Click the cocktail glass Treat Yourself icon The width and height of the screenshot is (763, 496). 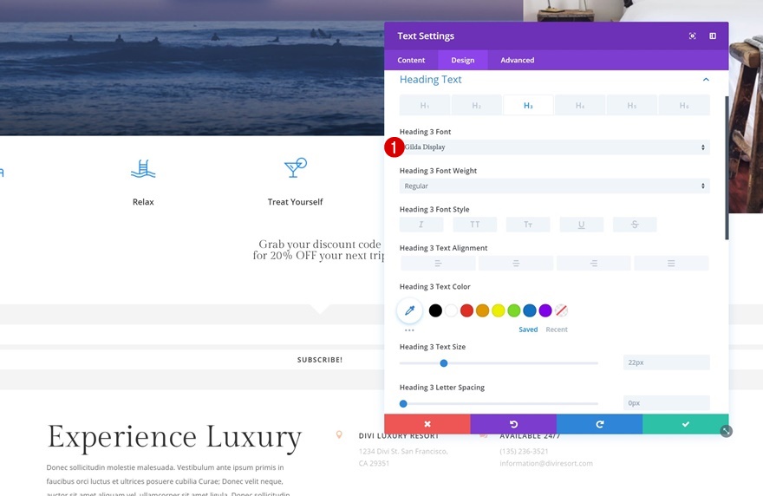296,167
